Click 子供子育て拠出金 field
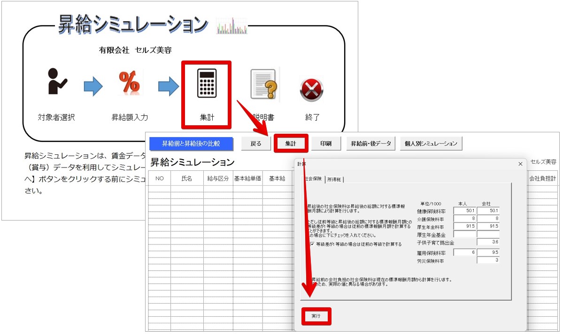Image resolution: width=563 pixels, height=335 pixels. click(x=488, y=242)
